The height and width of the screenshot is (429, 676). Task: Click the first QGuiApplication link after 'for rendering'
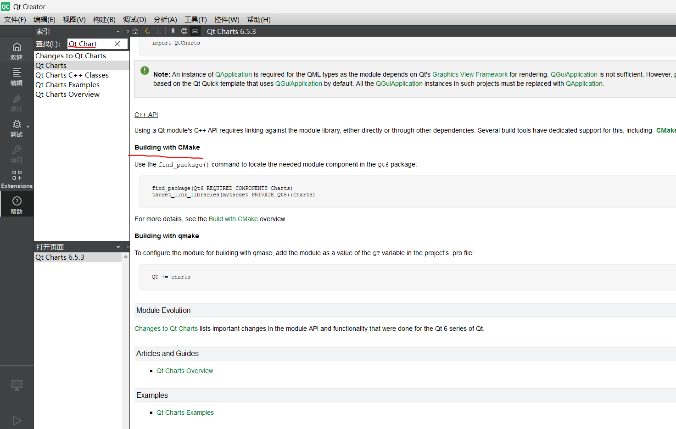[574, 74]
